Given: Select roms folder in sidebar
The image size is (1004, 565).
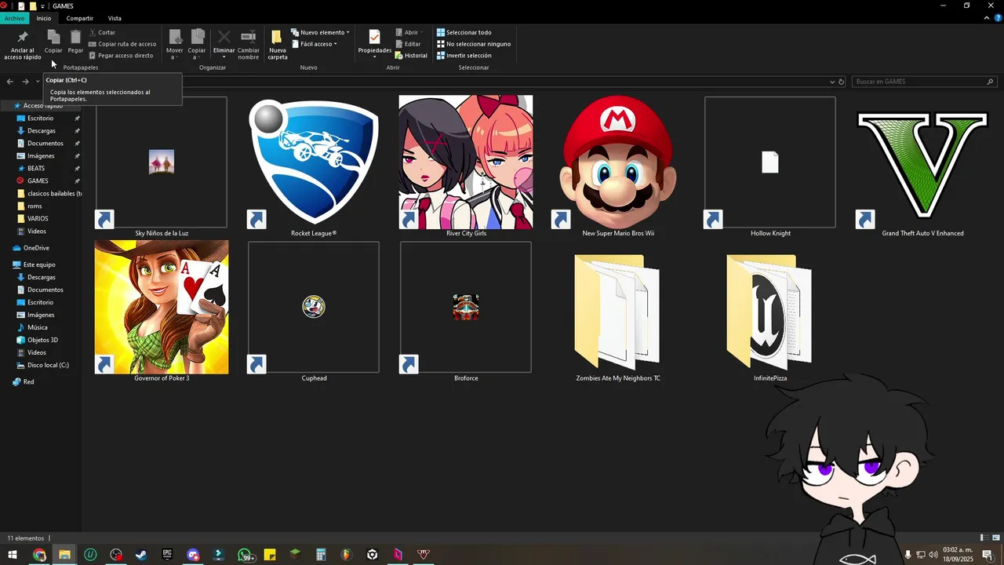Looking at the screenshot, I should [35, 206].
